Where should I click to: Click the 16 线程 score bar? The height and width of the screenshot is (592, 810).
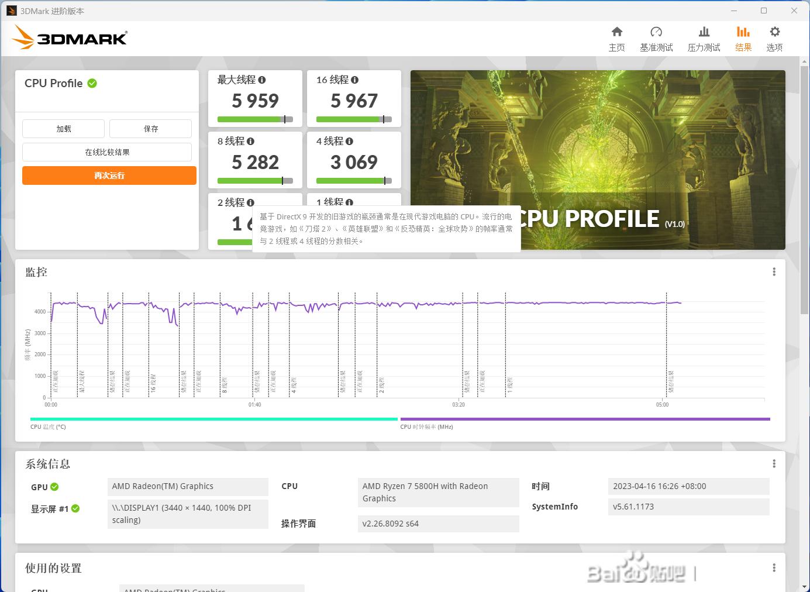(354, 119)
